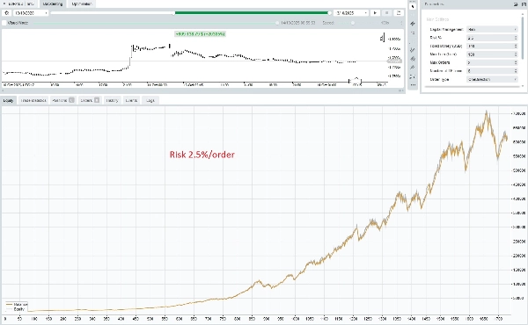Select the pin marker tool

[413, 68]
